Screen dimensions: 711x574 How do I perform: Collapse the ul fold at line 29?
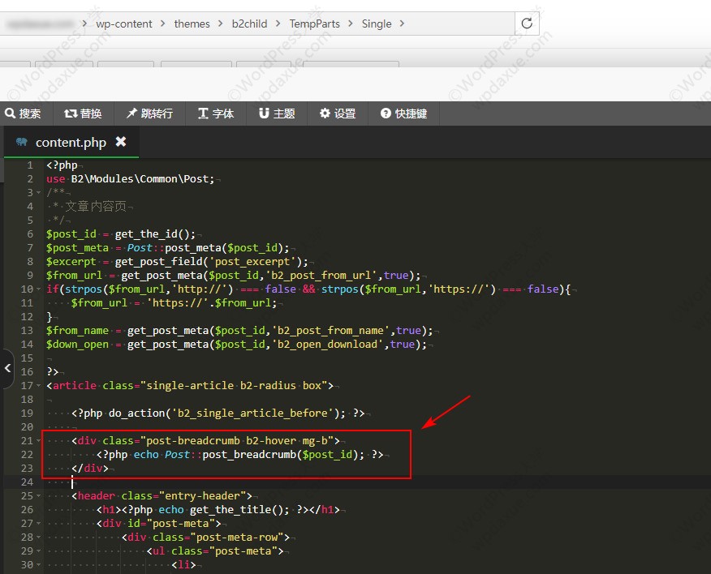tap(38, 551)
